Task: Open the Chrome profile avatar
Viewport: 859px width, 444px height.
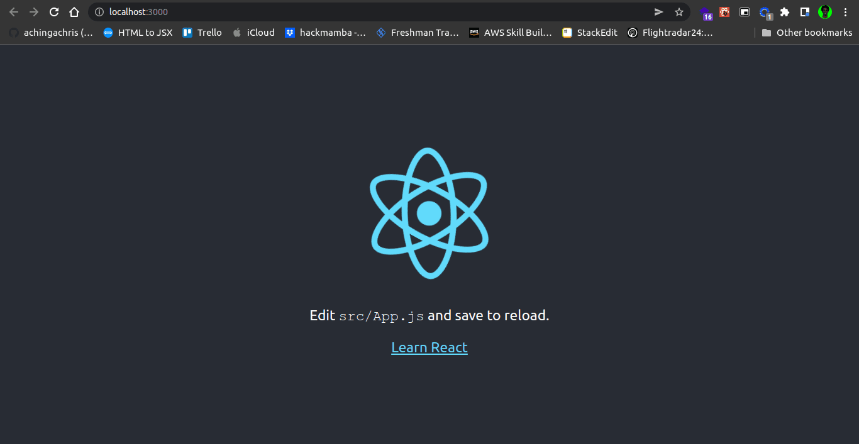Action: 825,12
